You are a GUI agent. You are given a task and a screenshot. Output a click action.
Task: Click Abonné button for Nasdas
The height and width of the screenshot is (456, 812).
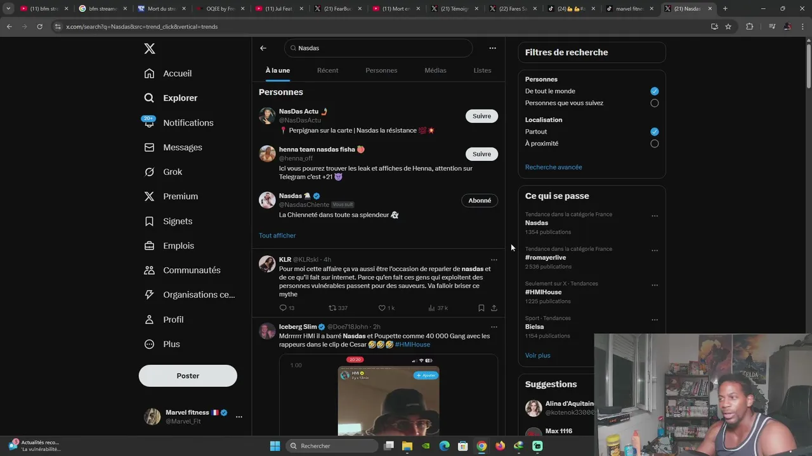pos(480,200)
